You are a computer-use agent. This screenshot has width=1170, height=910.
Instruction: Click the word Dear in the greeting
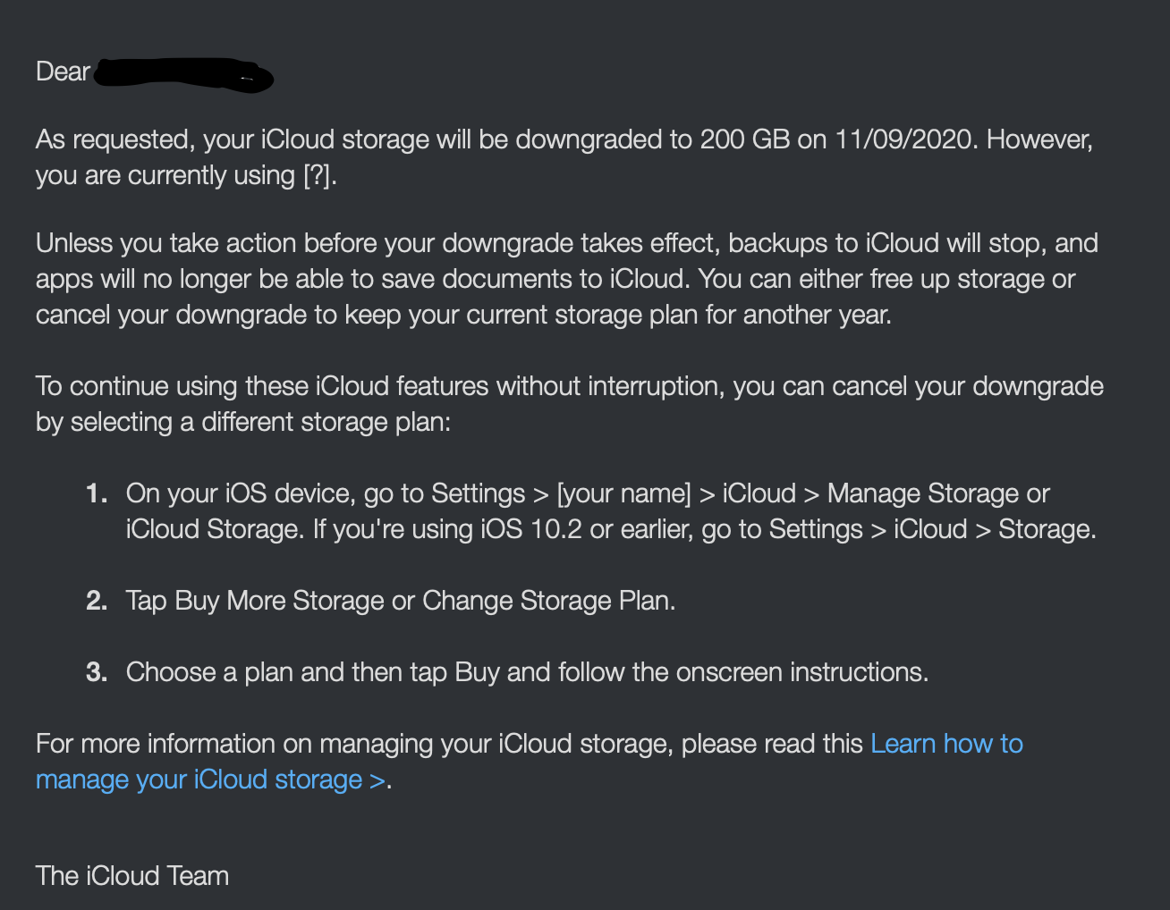click(x=63, y=72)
